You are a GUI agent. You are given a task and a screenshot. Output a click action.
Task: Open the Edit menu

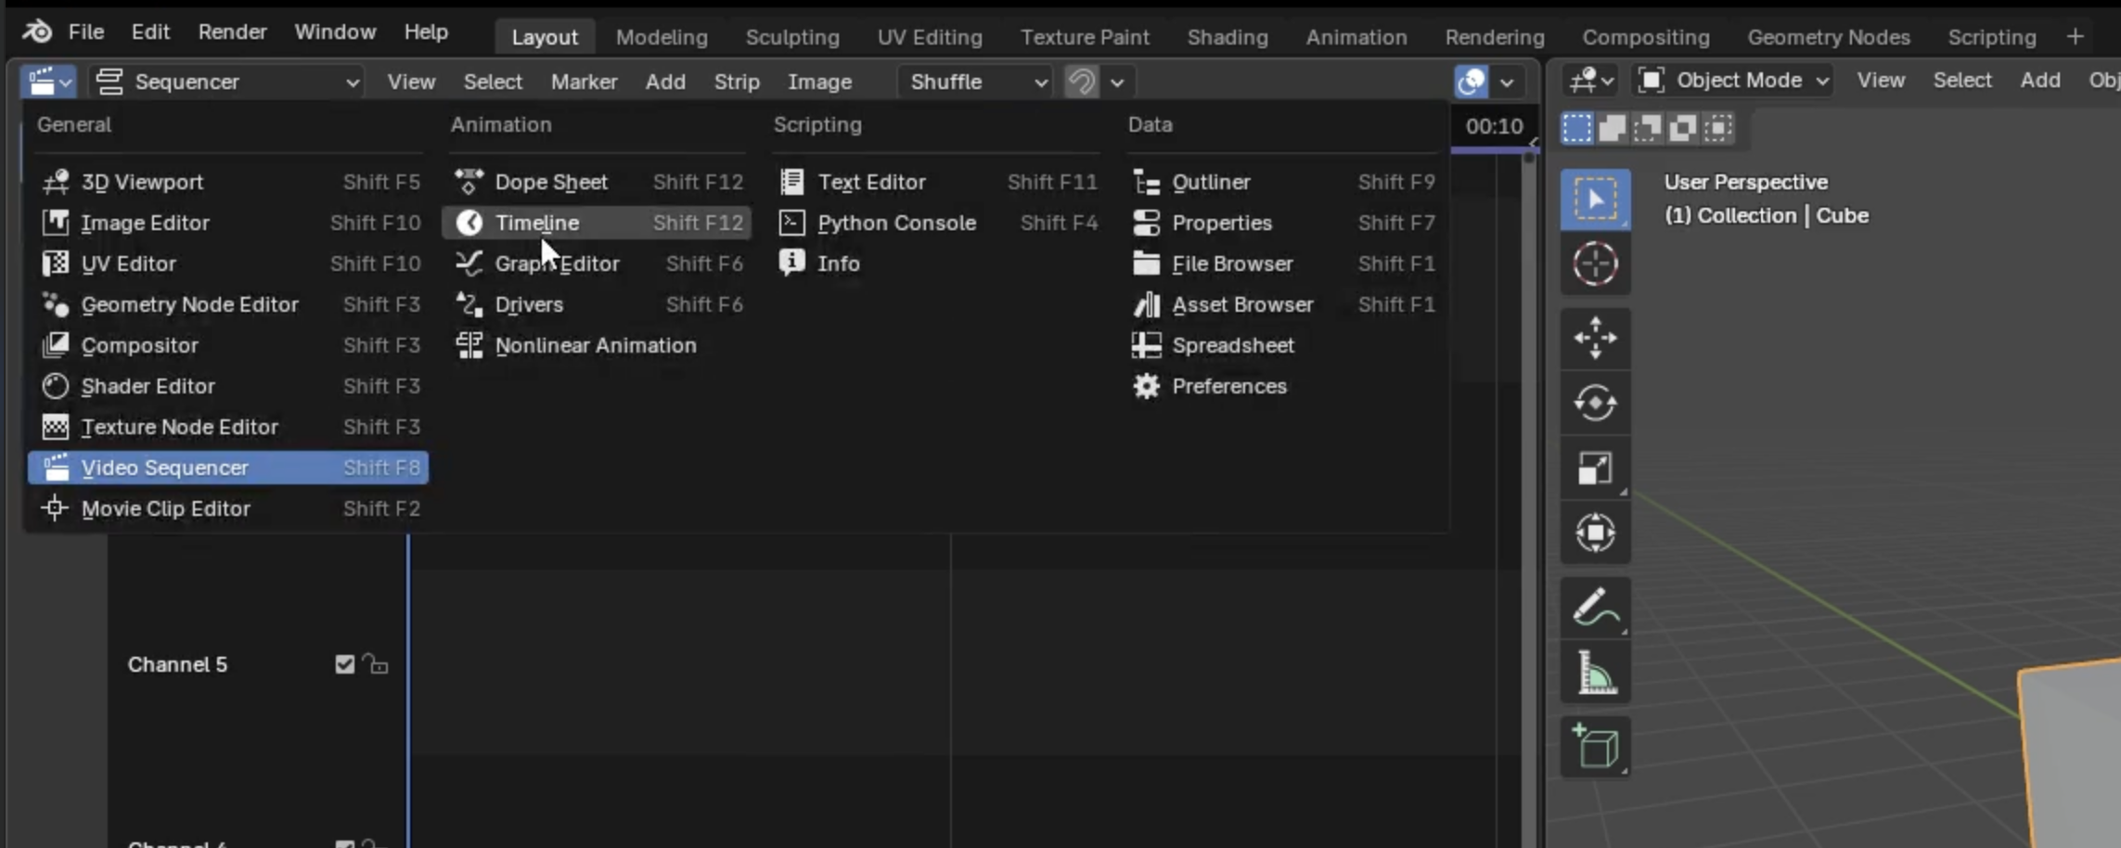click(x=150, y=32)
